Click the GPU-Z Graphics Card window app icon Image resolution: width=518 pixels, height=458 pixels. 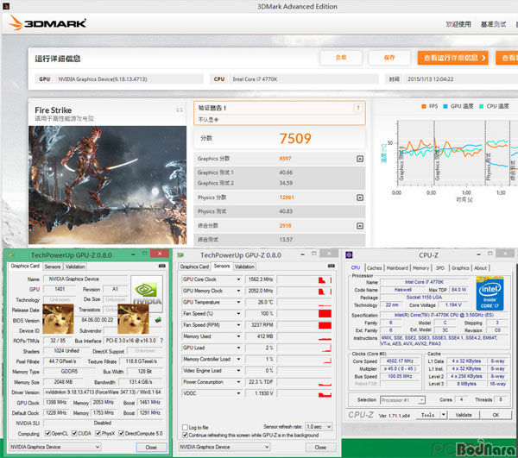coord(11,255)
